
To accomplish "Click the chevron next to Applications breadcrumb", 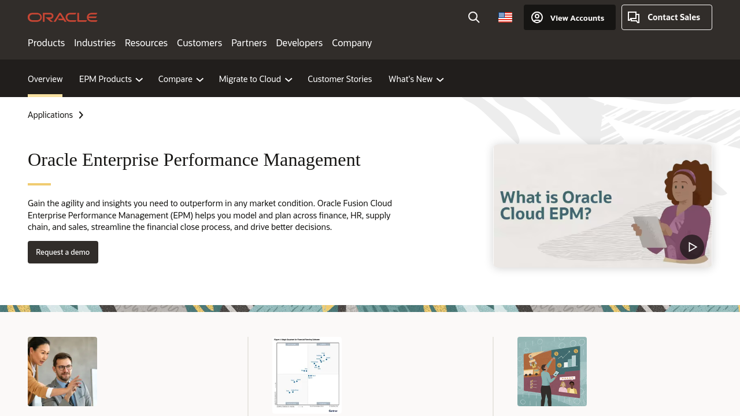I will coord(81,115).
